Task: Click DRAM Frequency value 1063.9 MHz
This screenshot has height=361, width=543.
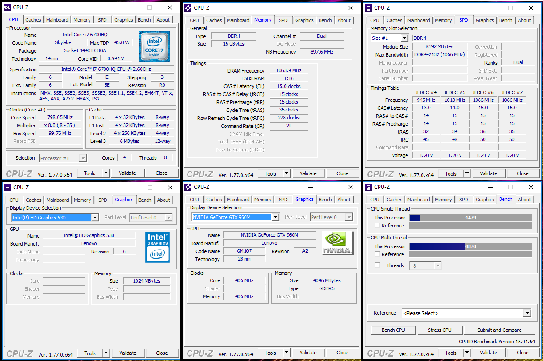Action: (289, 71)
